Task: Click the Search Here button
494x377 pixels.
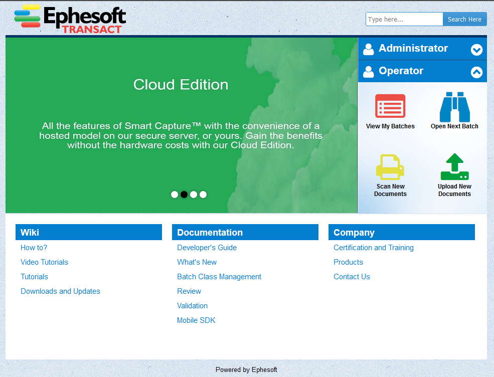Action: pyautogui.click(x=464, y=19)
